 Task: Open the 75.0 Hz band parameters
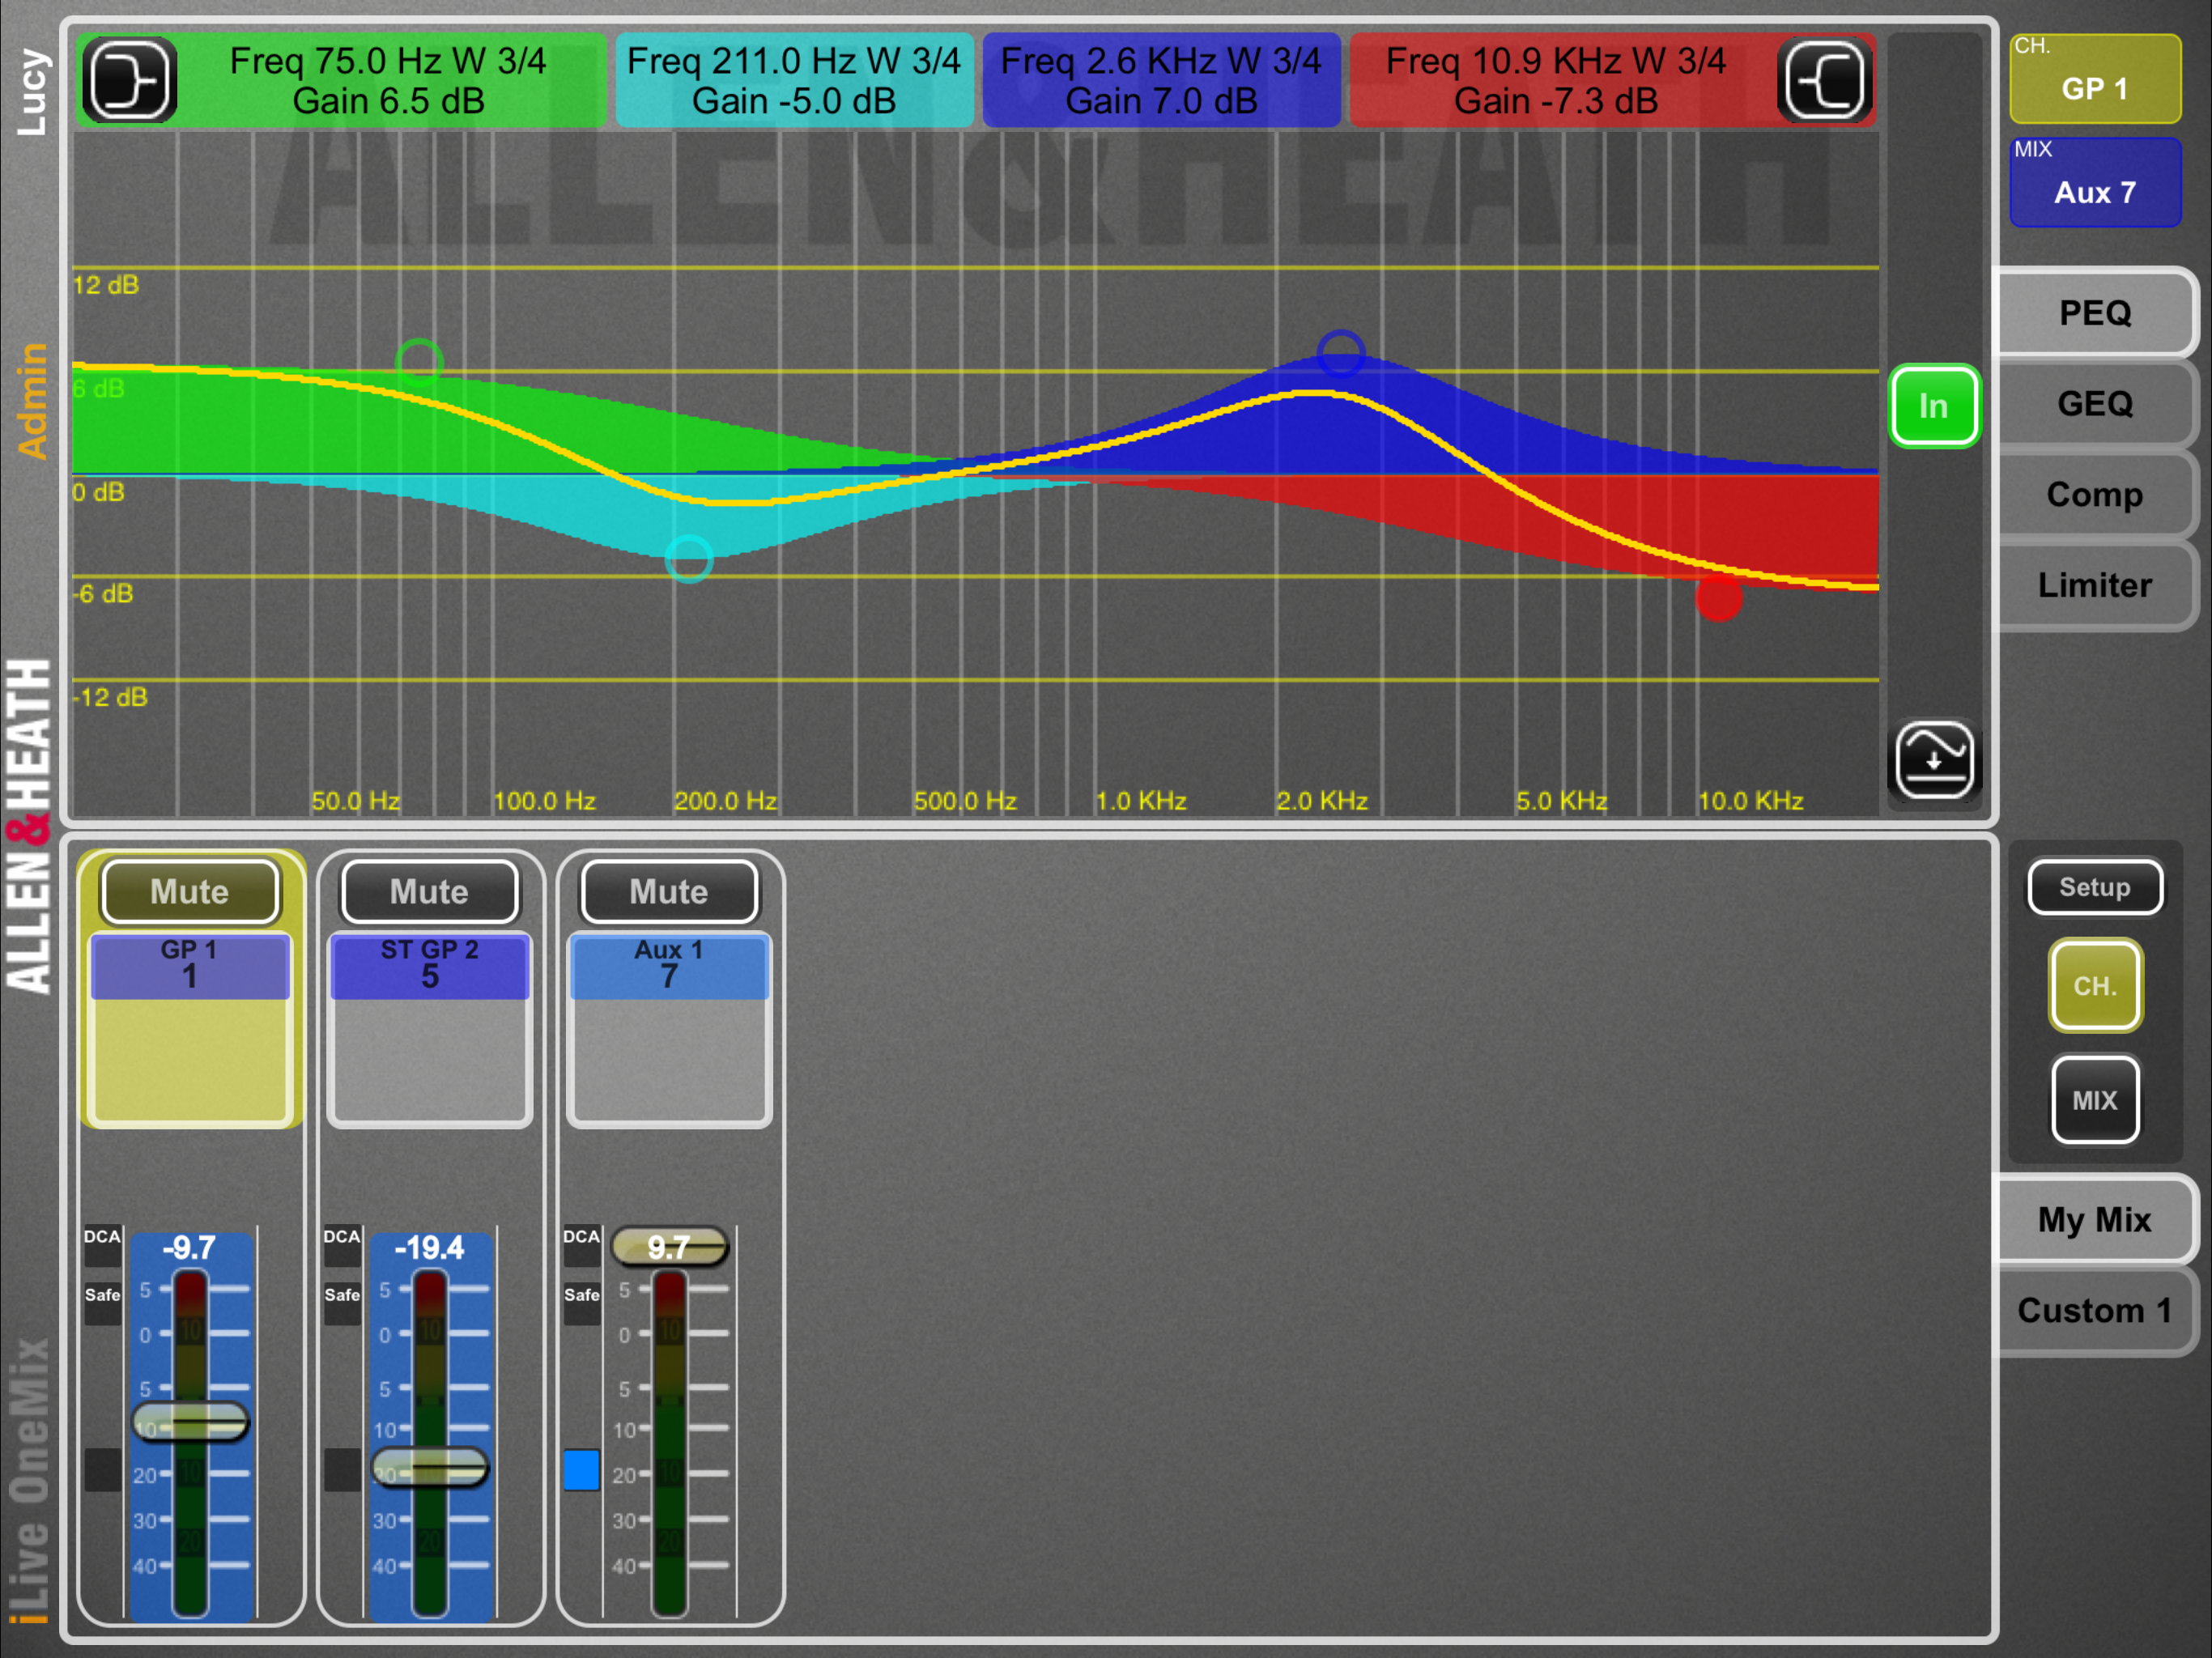pyautogui.click(x=388, y=80)
